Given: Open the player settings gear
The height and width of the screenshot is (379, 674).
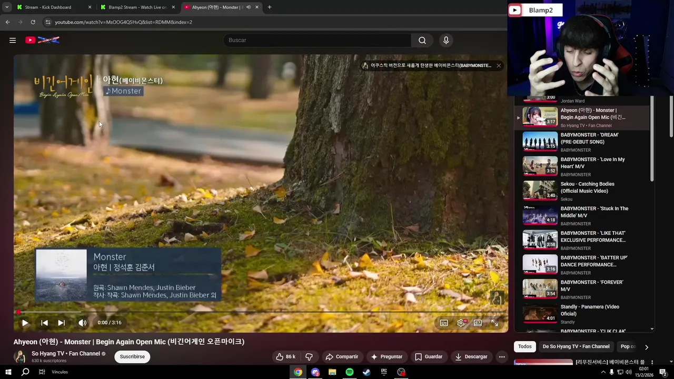Looking at the screenshot, I should [x=461, y=323].
